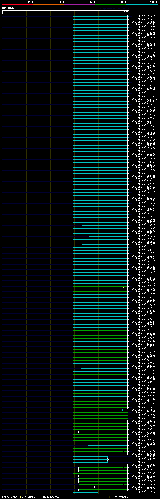Click the cyan ~100% identity legend segment
The width and height of the screenshot is (160, 499).
click(142, 5)
